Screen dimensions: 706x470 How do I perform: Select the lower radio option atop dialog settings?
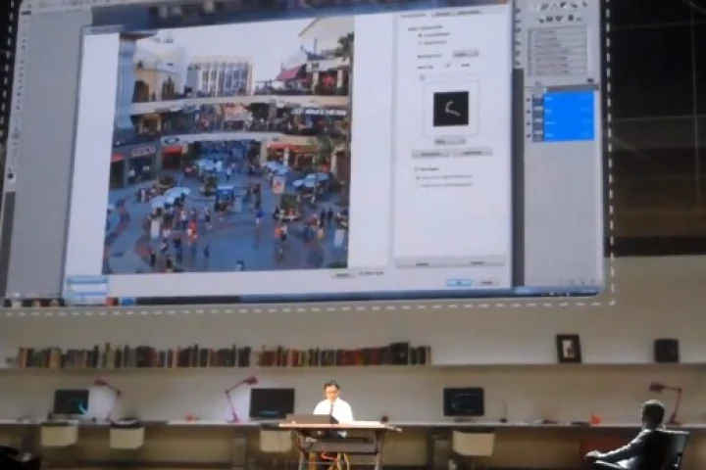[x=420, y=43]
